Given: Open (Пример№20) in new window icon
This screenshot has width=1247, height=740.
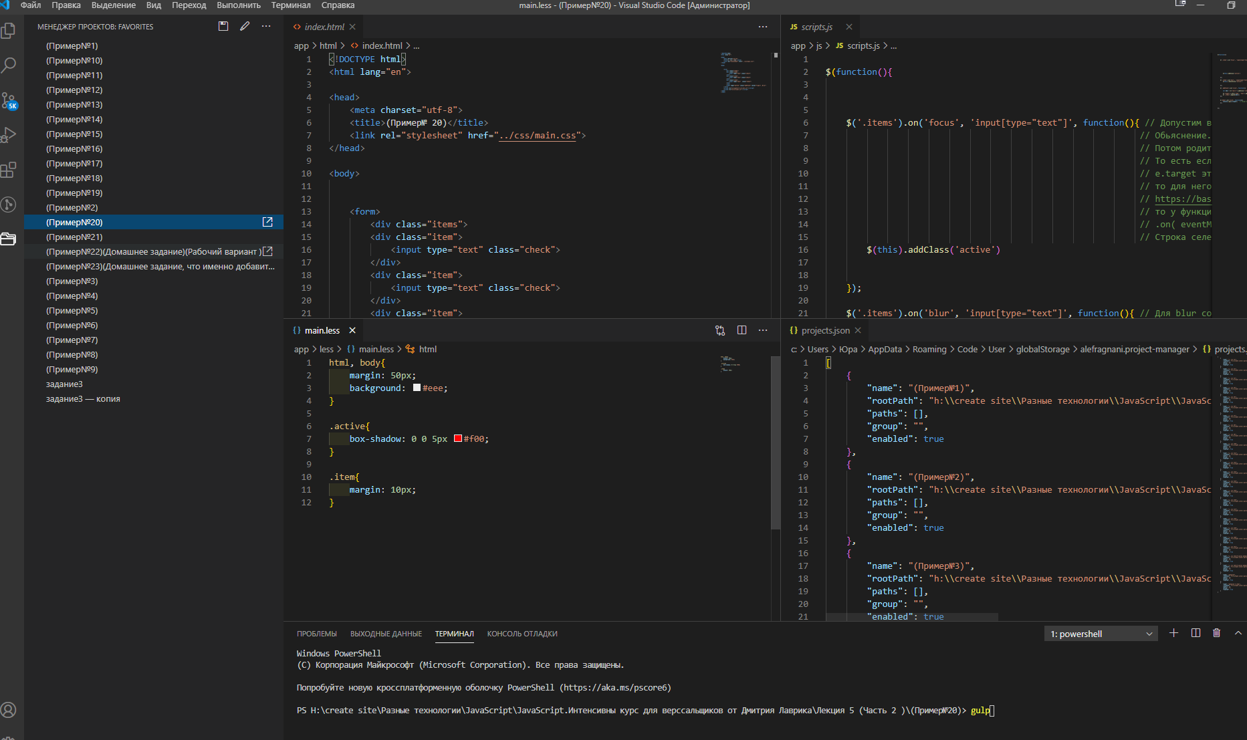Looking at the screenshot, I should 267,222.
